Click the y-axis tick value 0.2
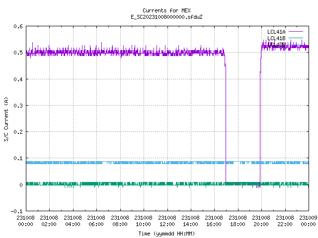The width and height of the screenshot is (318, 238). click(x=18, y=132)
